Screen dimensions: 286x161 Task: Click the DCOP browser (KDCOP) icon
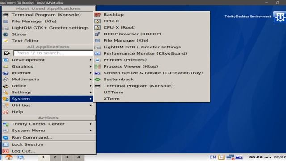pyautogui.click(x=97, y=34)
